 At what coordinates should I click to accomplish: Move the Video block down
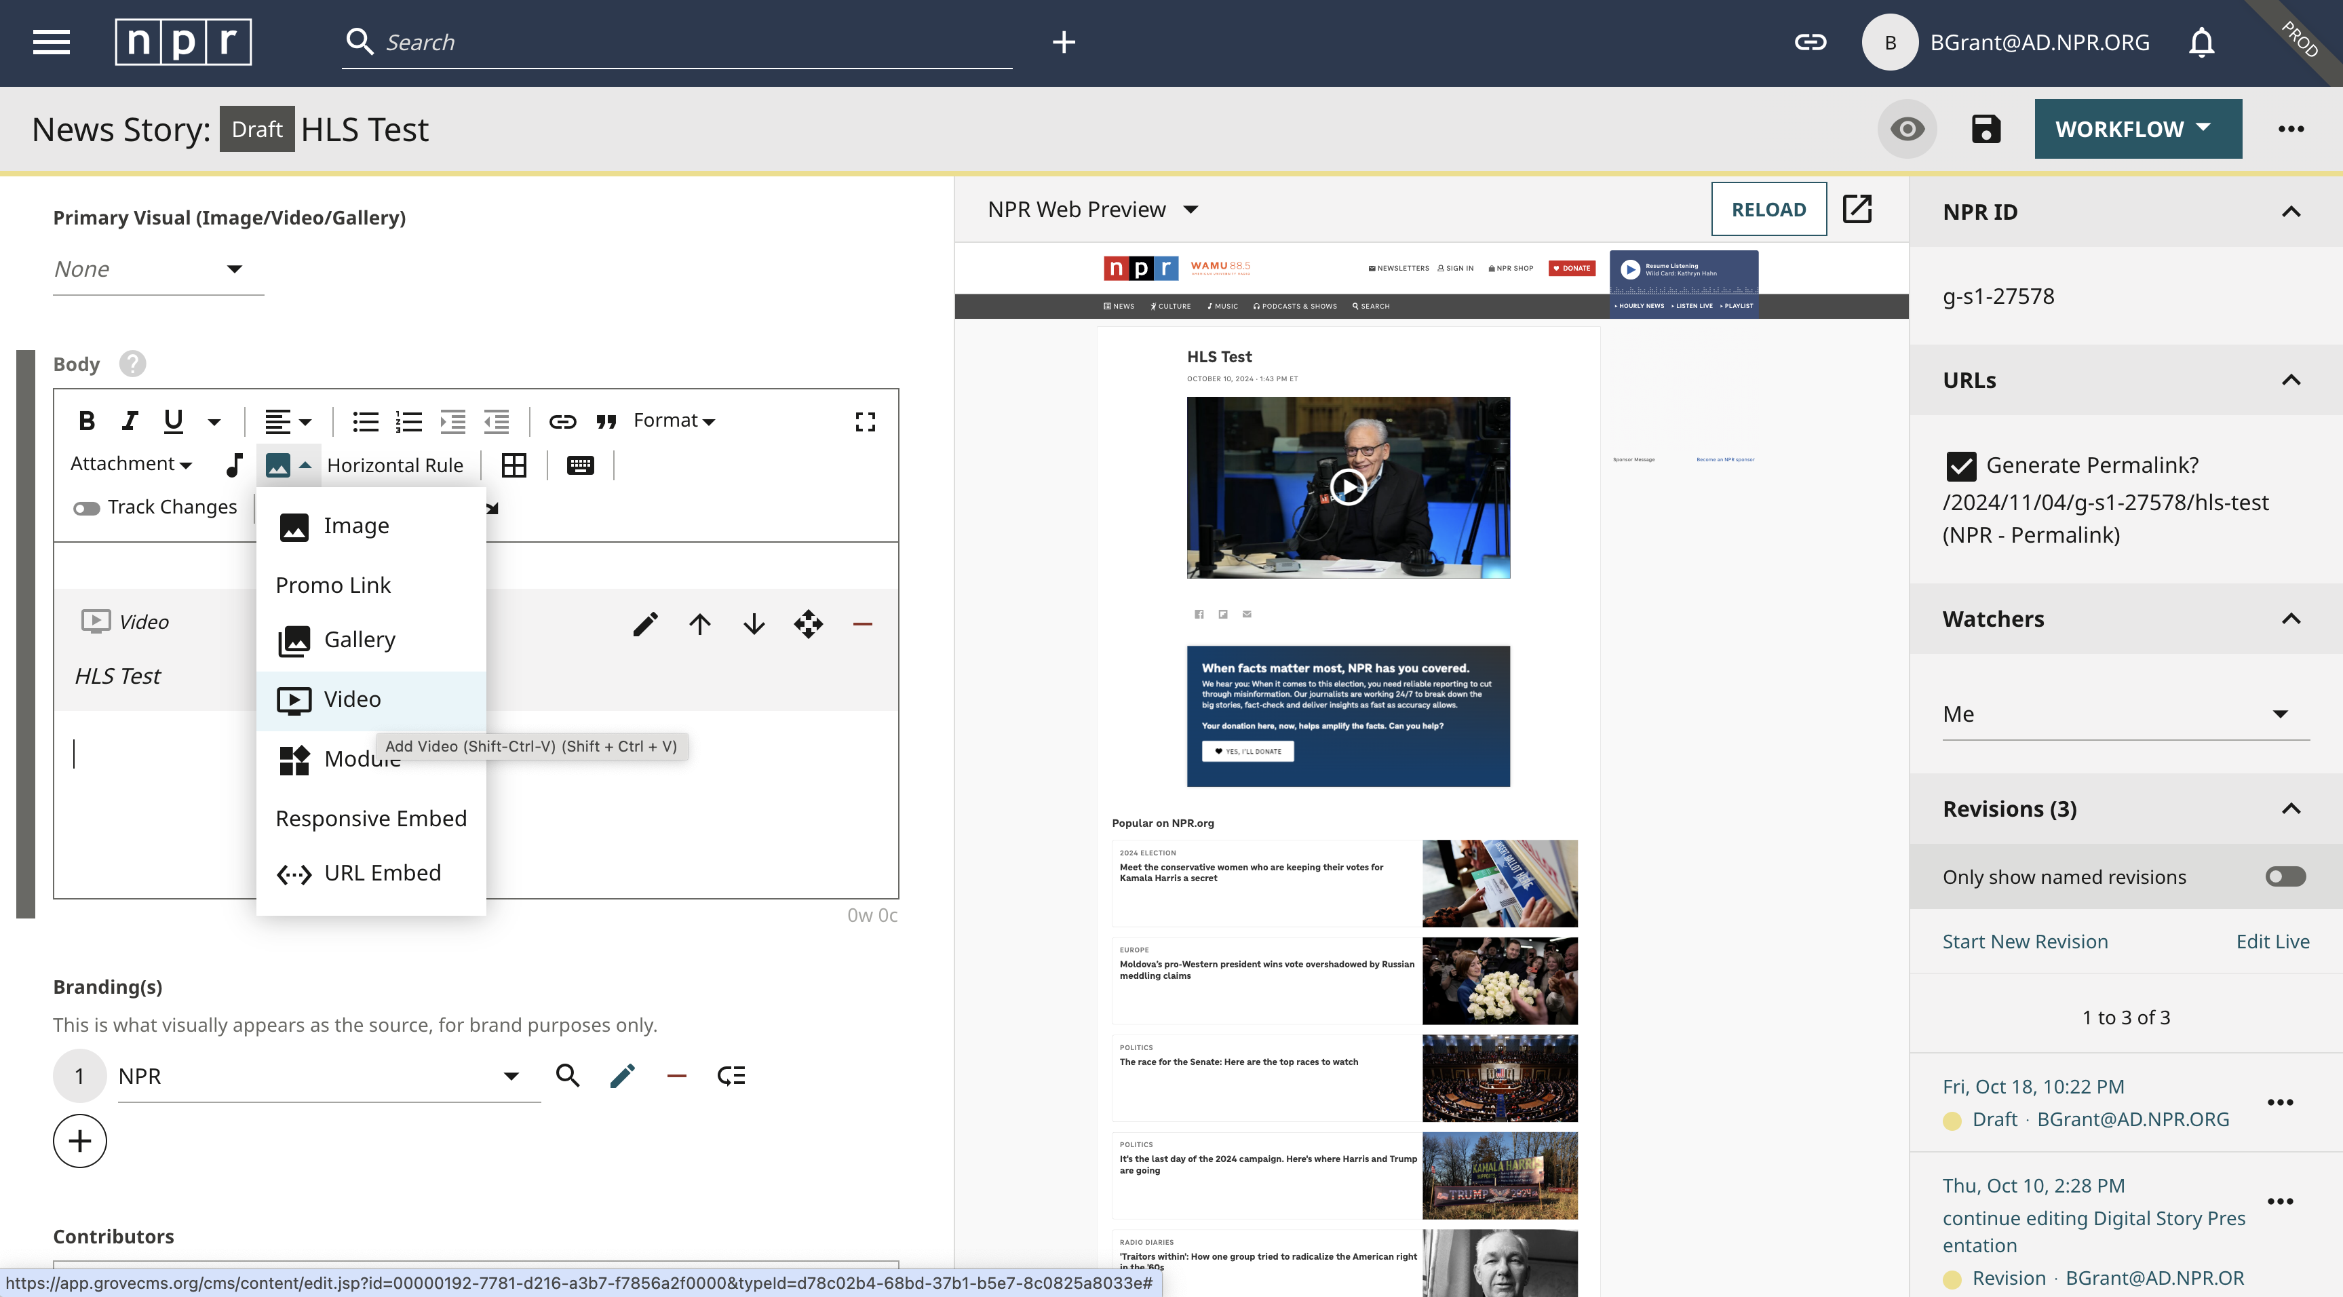point(753,624)
